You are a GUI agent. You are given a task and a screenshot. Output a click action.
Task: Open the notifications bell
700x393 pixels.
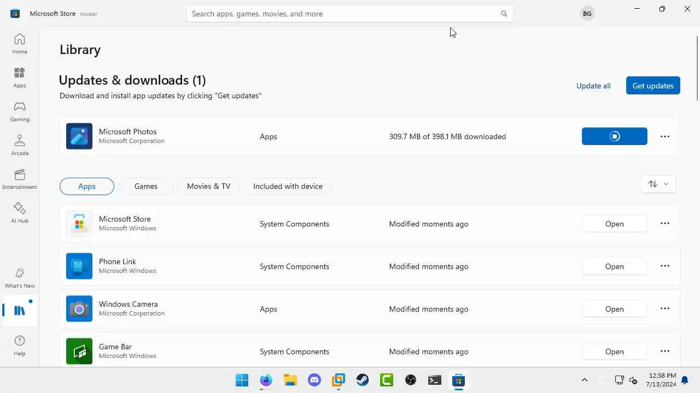[685, 380]
